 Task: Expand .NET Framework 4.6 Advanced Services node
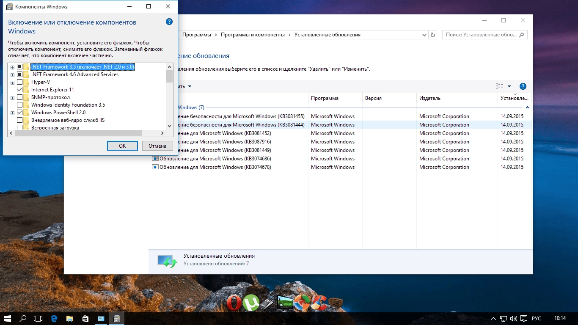(x=12, y=75)
